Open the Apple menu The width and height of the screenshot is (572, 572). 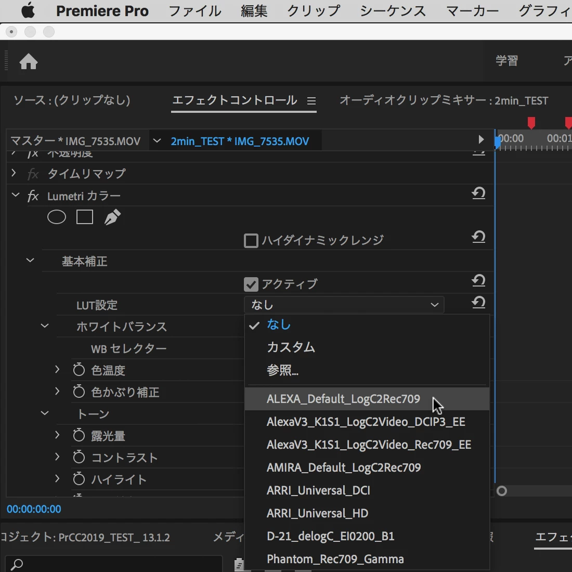coord(28,10)
